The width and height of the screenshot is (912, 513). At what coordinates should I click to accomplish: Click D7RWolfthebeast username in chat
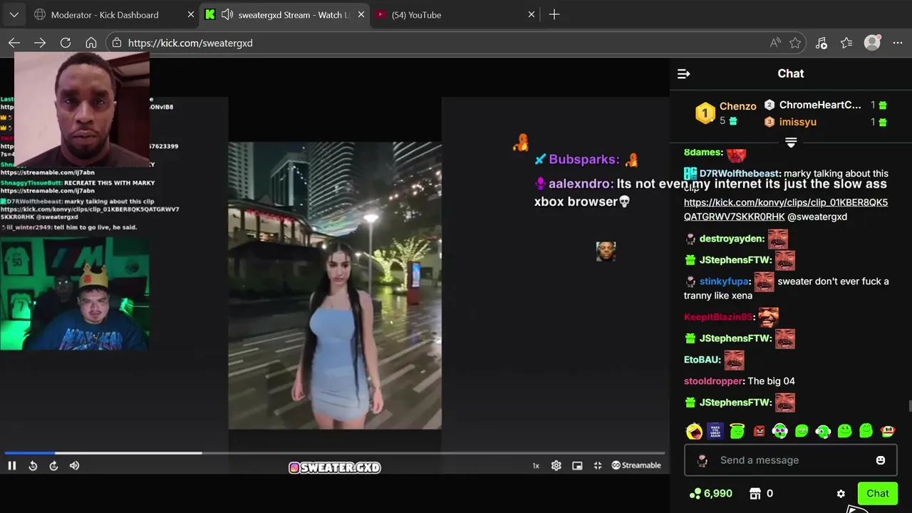(739, 173)
